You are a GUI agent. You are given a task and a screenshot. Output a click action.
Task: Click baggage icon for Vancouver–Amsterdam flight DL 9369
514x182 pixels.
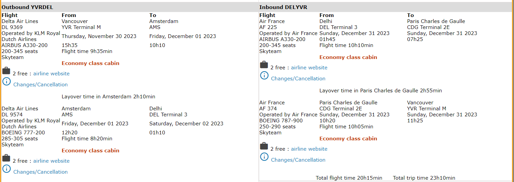click(6, 71)
